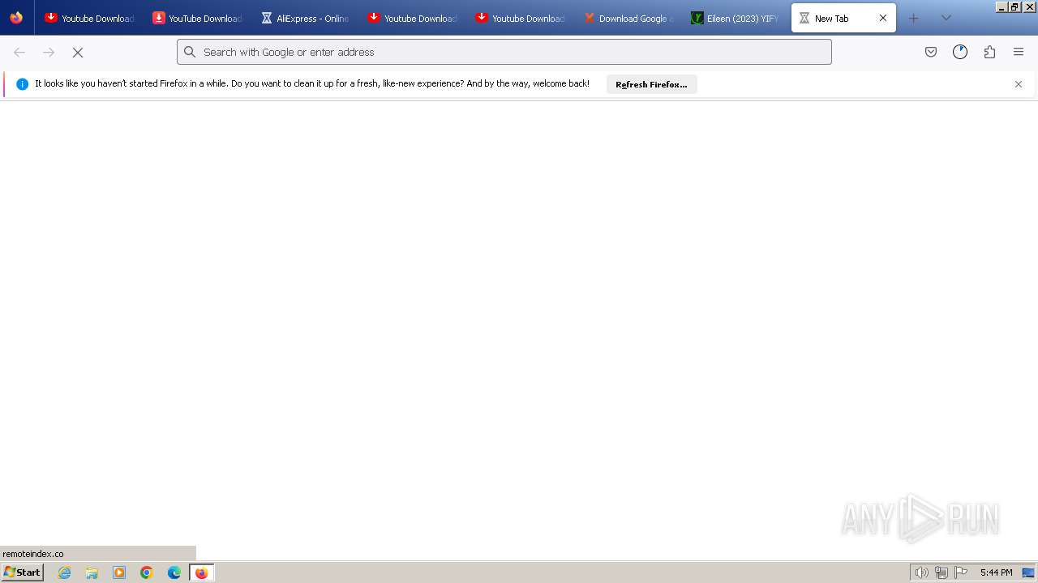Select the New Tab tab
Screen dimensions: 1038x583
843,18
